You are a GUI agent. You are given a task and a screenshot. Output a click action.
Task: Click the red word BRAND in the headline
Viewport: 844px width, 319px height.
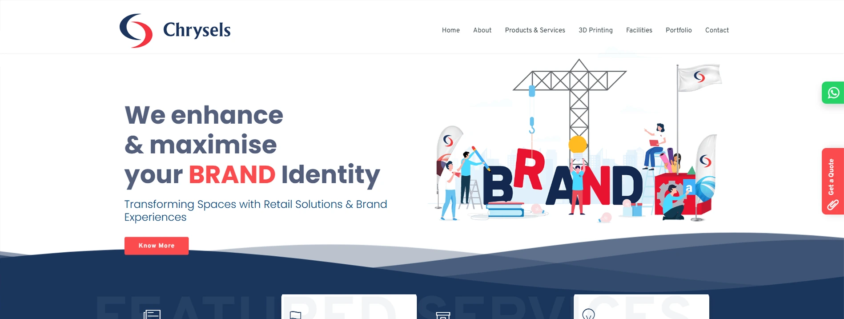pyautogui.click(x=232, y=174)
